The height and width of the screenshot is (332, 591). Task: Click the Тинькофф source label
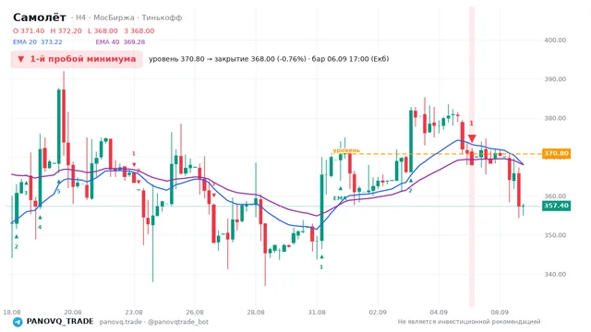[x=163, y=18]
